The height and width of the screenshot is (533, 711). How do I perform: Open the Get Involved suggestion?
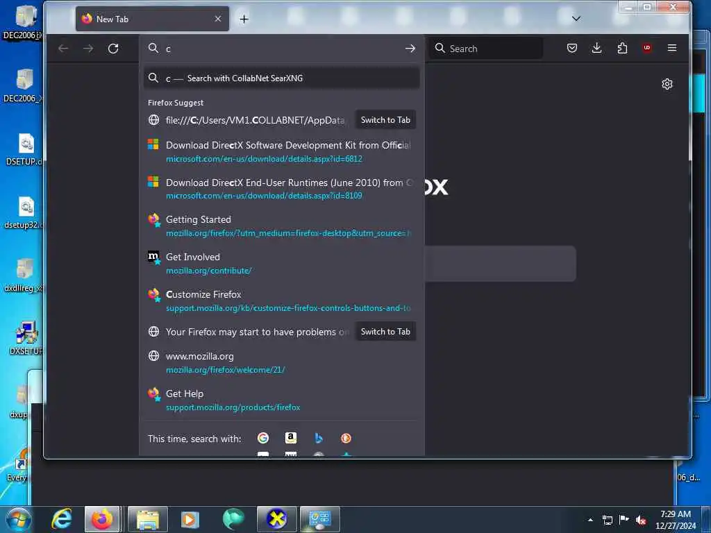point(282,263)
